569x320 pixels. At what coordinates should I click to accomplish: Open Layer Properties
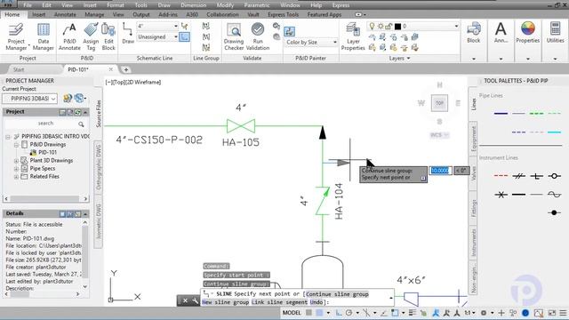point(353,36)
